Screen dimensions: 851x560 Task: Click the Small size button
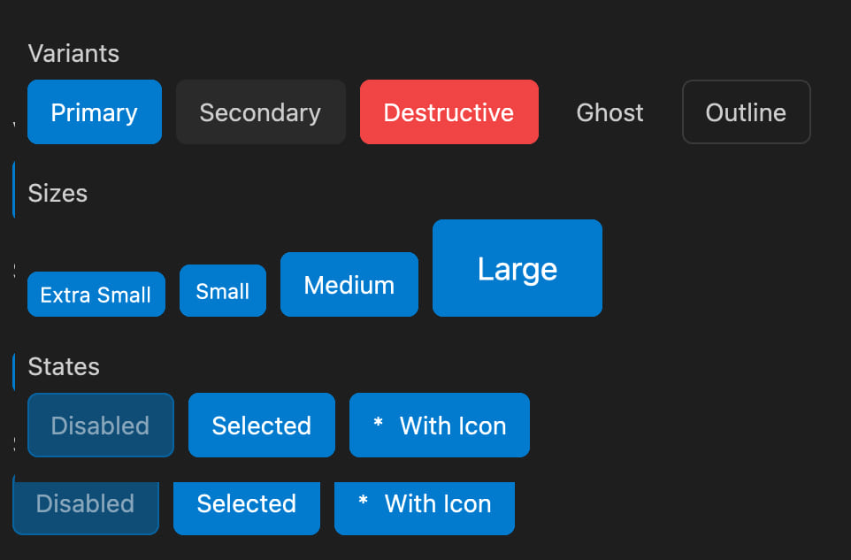(x=222, y=291)
